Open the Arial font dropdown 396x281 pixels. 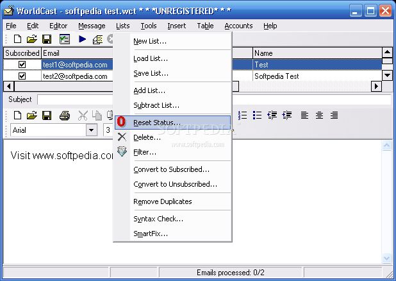92,130
